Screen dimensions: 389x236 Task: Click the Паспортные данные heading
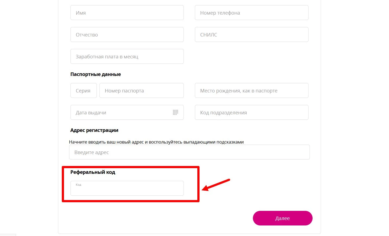(x=95, y=74)
